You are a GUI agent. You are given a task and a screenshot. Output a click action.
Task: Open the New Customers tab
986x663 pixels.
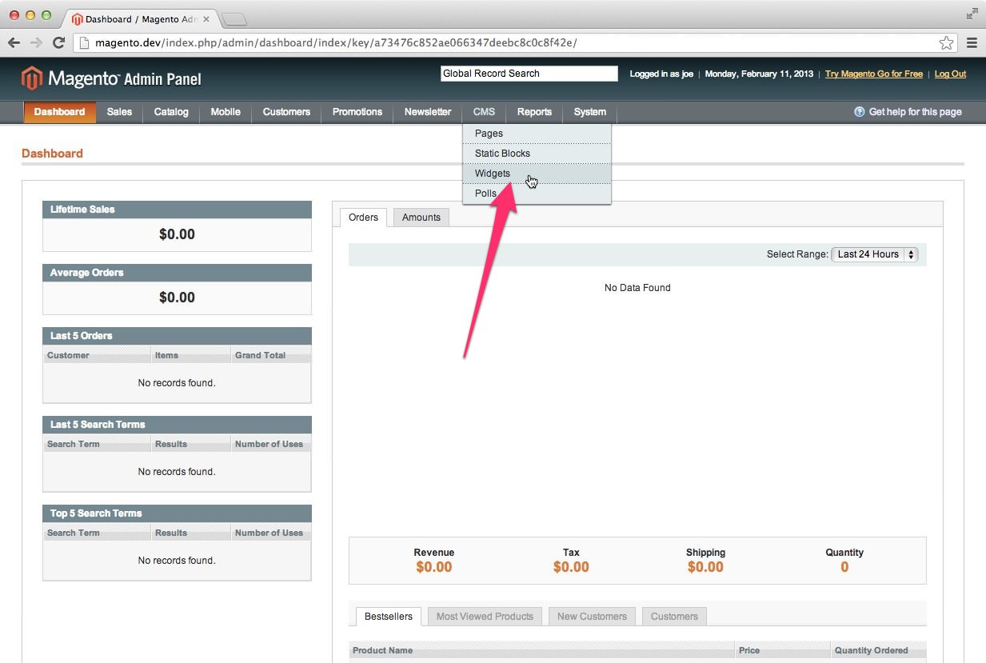point(592,617)
